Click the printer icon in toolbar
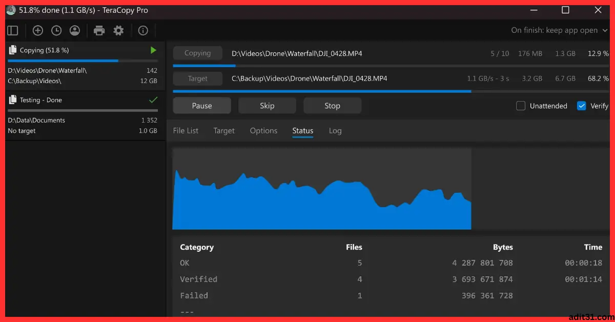Screen dimensions: 615x322 click(x=99, y=31)
